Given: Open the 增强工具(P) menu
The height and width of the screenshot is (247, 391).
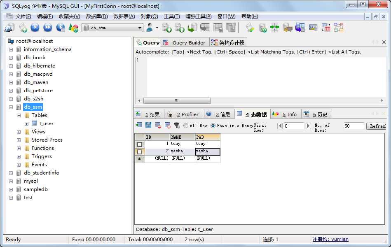Looking at the screenshot, I should [199, 16].
